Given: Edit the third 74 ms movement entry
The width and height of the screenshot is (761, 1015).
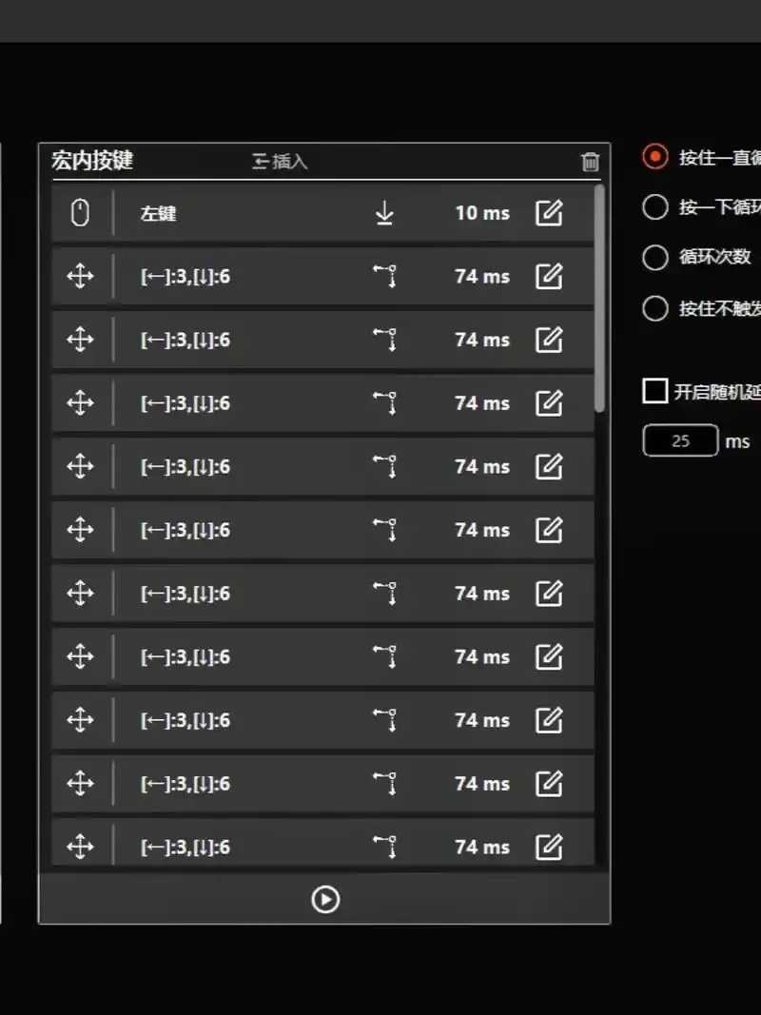Looking at the screenshot, I should [549, 403].
